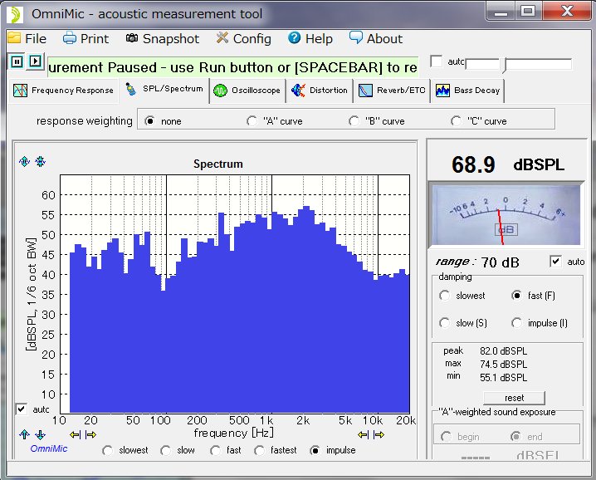Click the Pause measurement button

[x=17, y=61]
